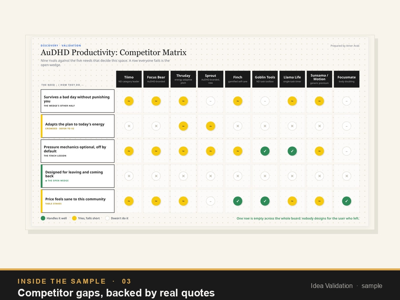Click Sprout's yellow icon in Adapts the plan row
Screen dimensions: 400x300
210,126
